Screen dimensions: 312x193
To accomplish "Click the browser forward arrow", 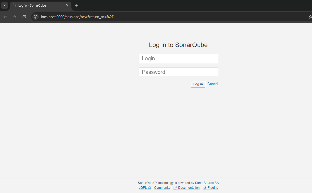I will 15,17.
